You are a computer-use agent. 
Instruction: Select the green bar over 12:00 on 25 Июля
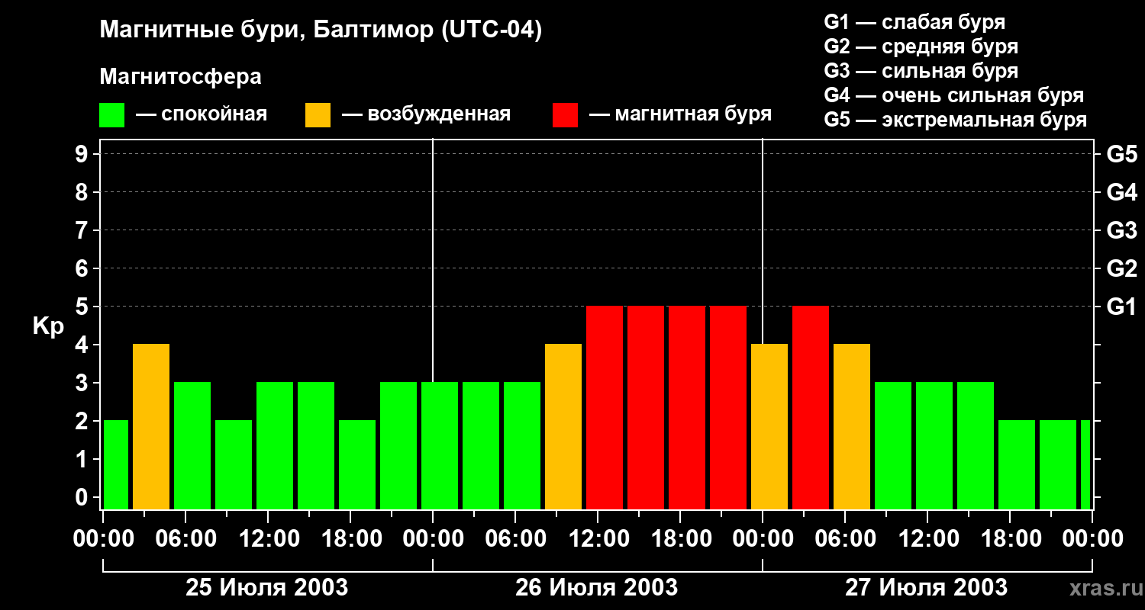pos(275,446)
